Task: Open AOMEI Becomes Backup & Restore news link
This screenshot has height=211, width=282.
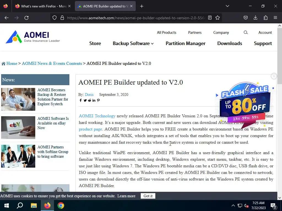Action: (53, 97)
